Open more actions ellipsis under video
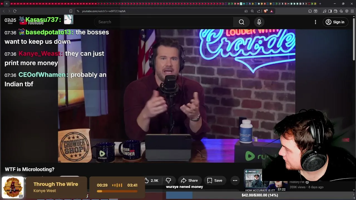This screenshot has width=356, height=200. coord(235,181)
